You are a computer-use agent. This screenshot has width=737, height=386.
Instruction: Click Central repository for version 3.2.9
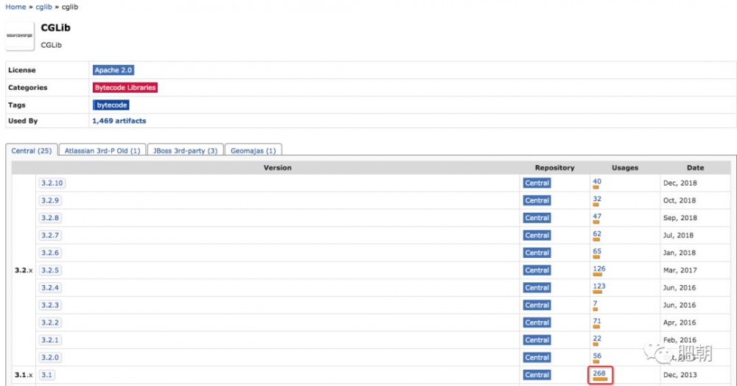537,200
